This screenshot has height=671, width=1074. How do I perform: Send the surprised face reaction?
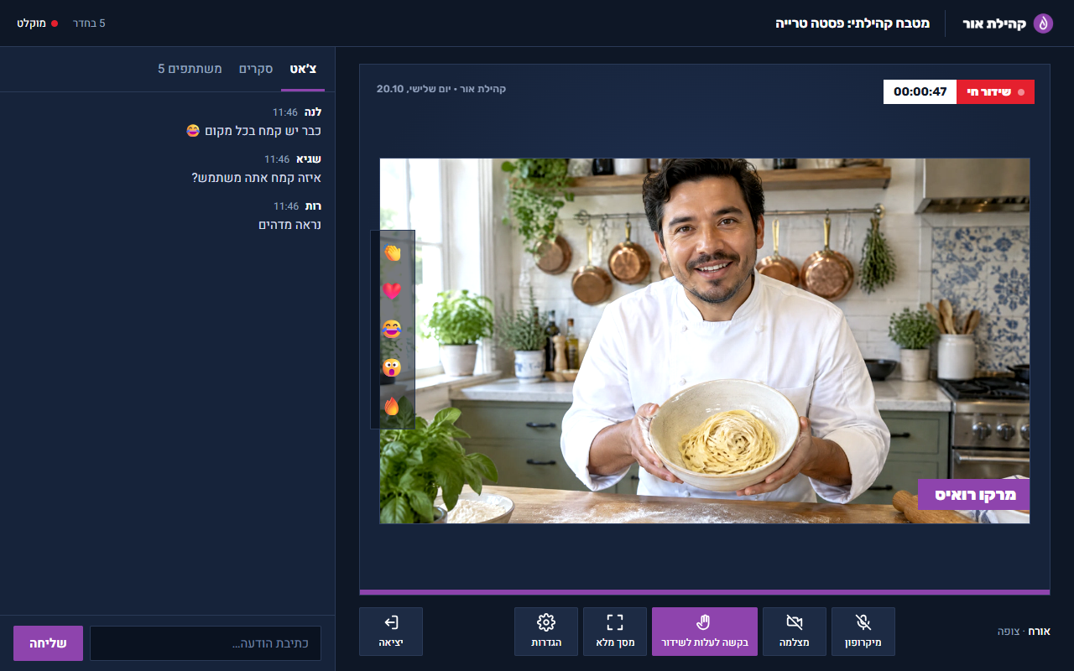392,368
